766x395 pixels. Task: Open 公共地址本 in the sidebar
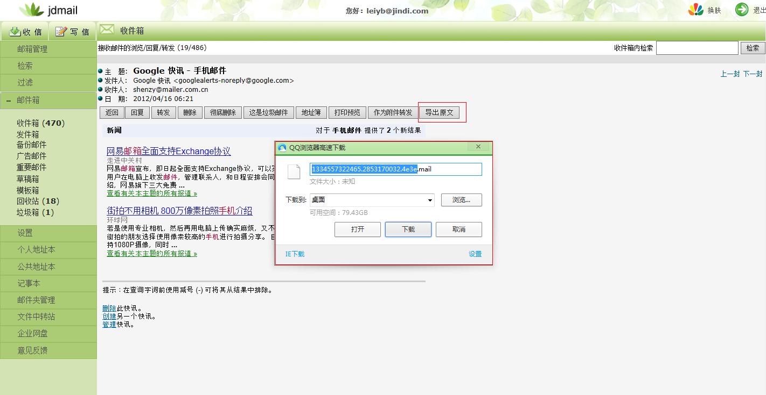point(48,267)
